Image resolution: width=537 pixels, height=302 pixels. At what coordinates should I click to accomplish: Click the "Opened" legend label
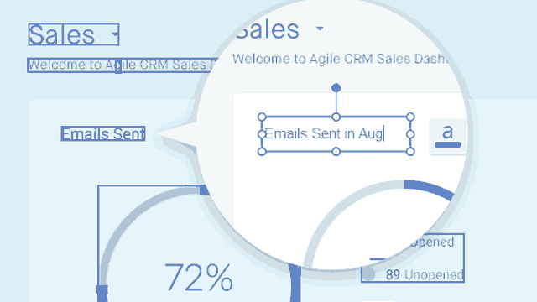tap(432, 242)
